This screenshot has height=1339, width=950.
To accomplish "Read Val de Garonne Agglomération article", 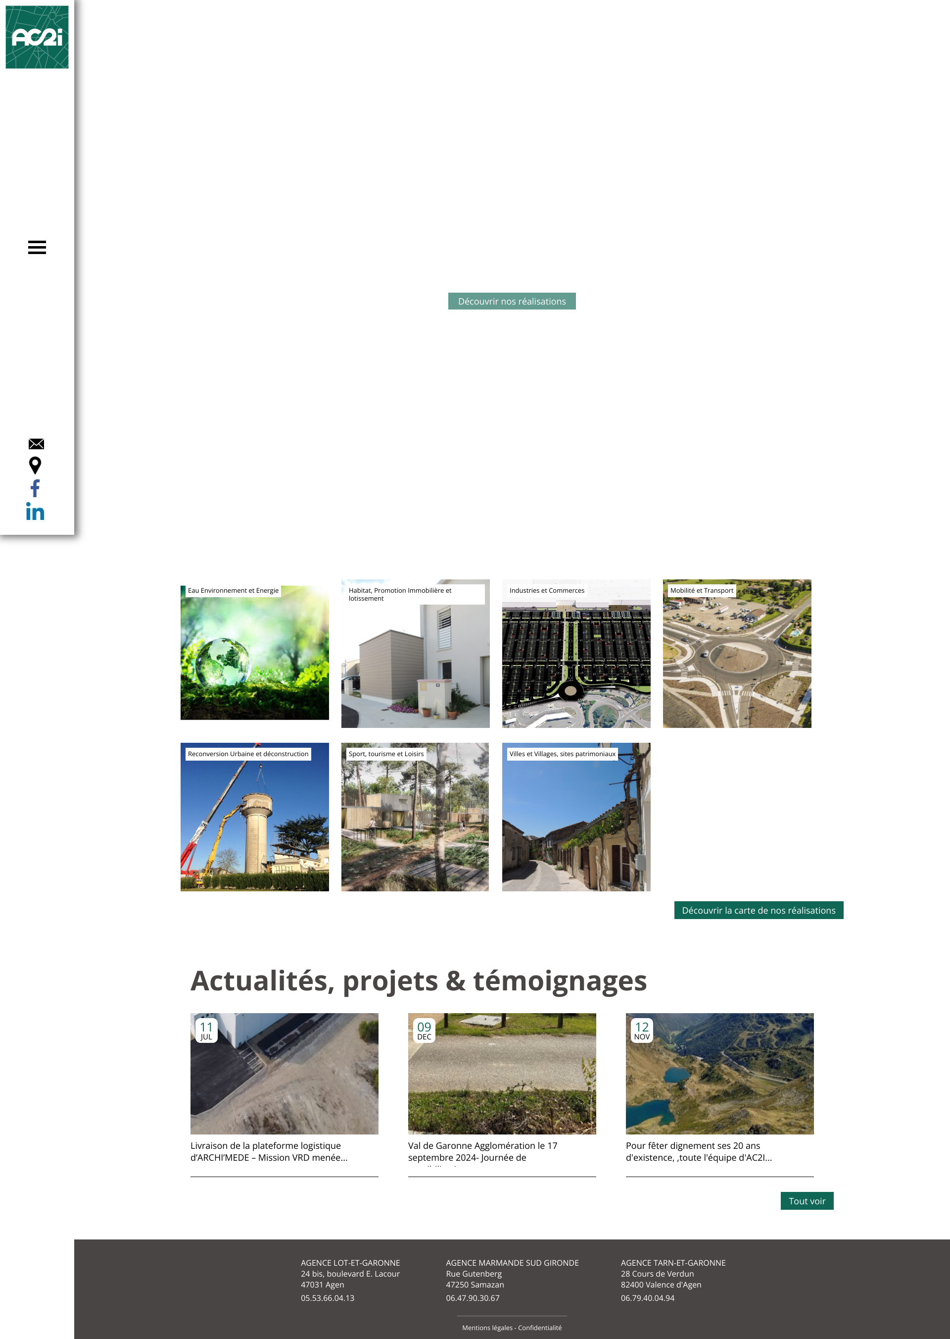I will [482, 1151].
